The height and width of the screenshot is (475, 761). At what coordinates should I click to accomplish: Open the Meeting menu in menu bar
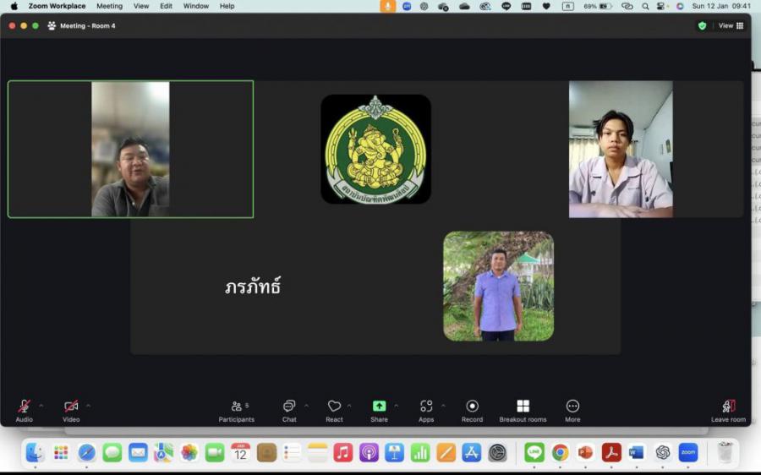[109, 6]
